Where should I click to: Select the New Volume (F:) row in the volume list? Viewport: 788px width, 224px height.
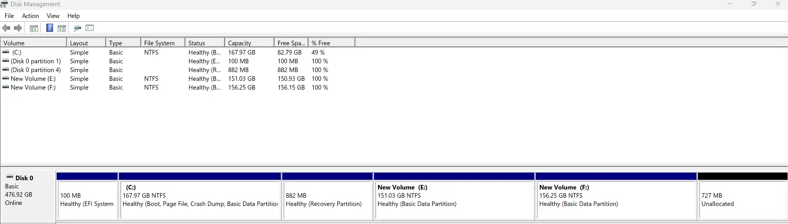178,87
